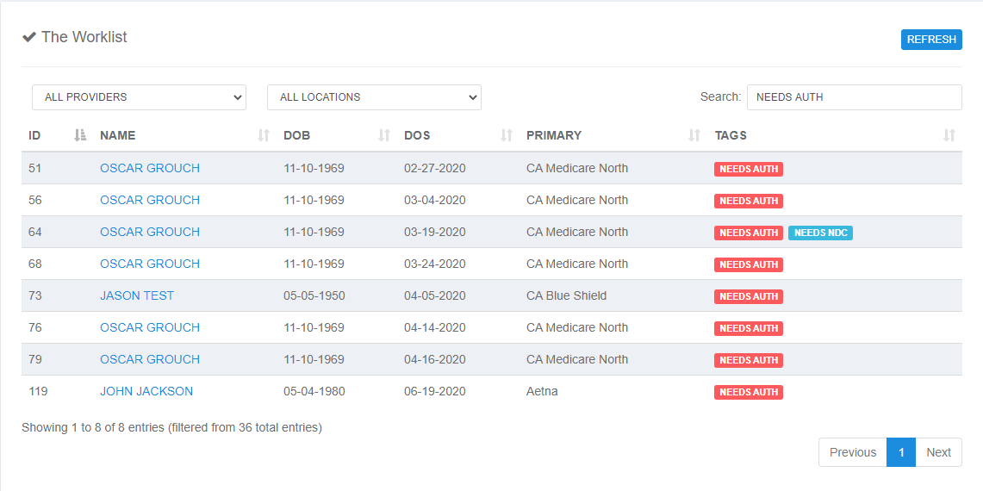Screen dimensions: 983x491
Task: Click NEEDS AUTH tag in row 51
Action: tap(749, 169)
